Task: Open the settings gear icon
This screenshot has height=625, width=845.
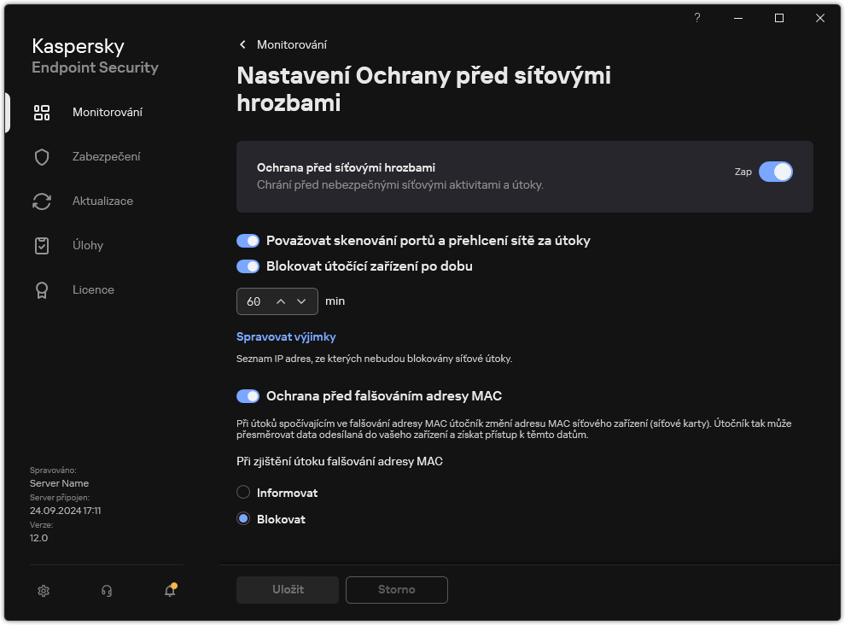Action: (43, 590)
